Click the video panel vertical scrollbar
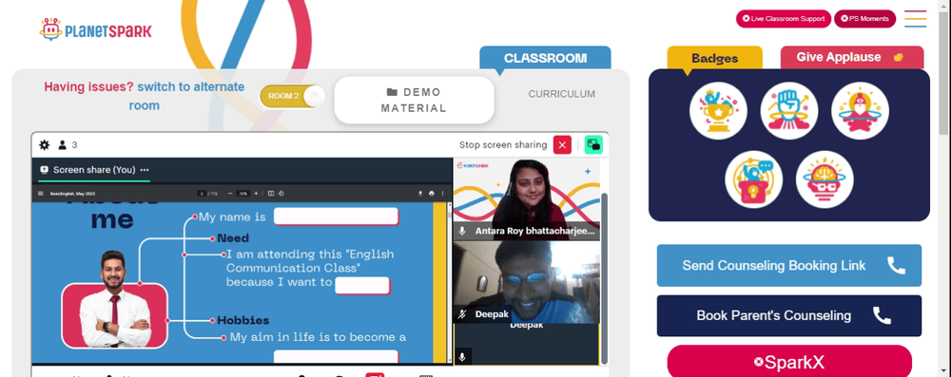The image size is (951, 377). tap(604, 279)
